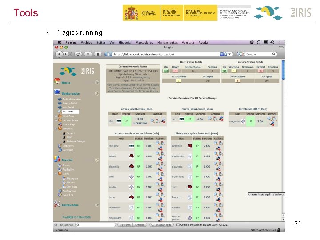Click the padlock icon in Firefox status bar
Screen dimensions: 320x240
(279, 230)
